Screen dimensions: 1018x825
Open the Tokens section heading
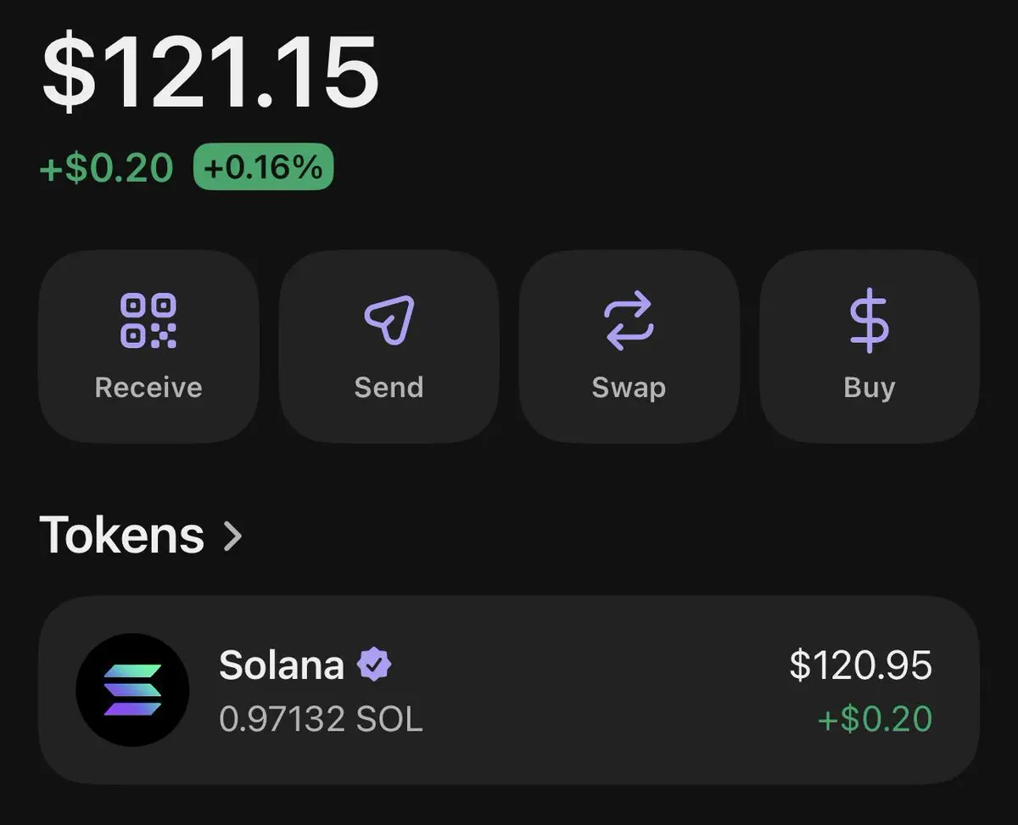point(122,536)
